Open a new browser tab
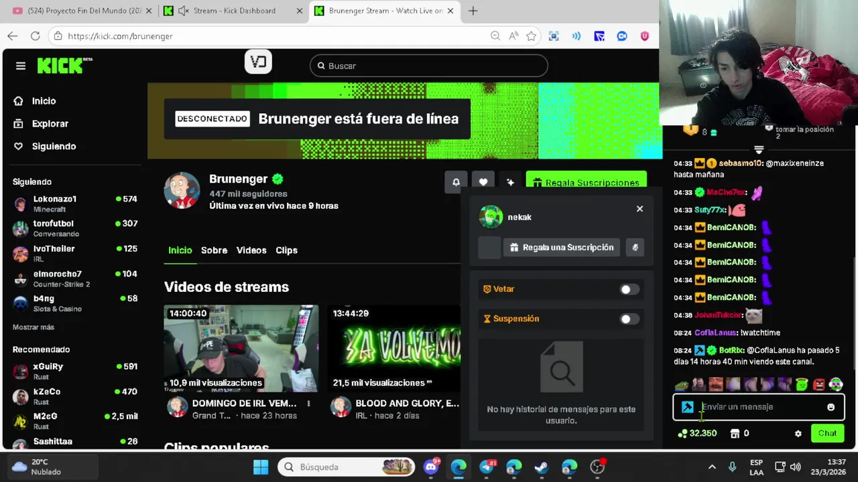The image size is (858, 482). coord(473,11)
